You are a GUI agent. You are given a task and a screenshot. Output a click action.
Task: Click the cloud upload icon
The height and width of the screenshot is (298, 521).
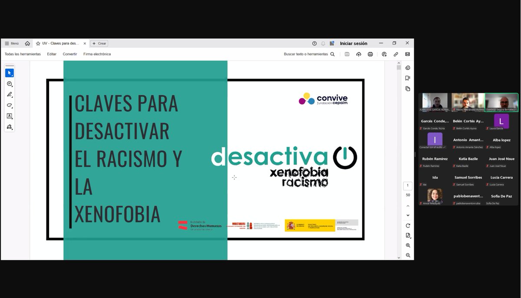359,54
